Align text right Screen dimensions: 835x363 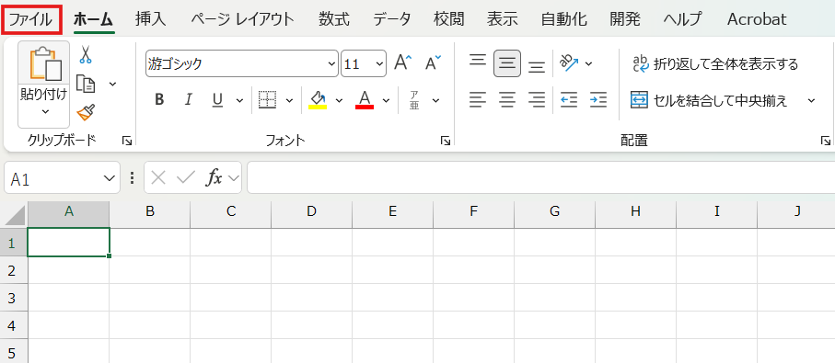(536, 99)
